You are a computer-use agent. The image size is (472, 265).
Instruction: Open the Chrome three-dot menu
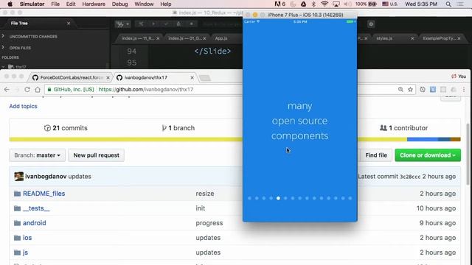pyautogui.click(x=464, y=90)
